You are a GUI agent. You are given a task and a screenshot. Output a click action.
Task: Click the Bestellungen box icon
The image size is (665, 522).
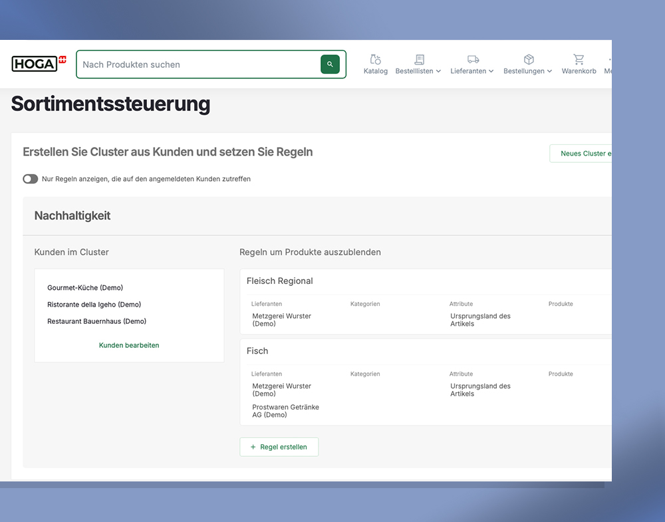(529, 59)
